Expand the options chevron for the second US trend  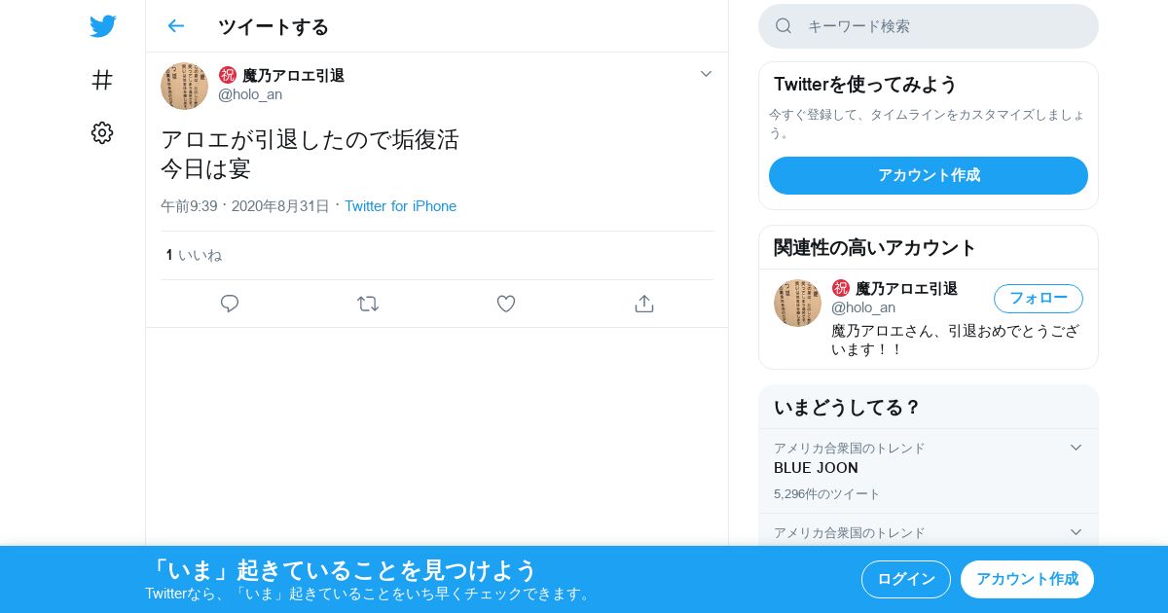tap(1076, 532)
